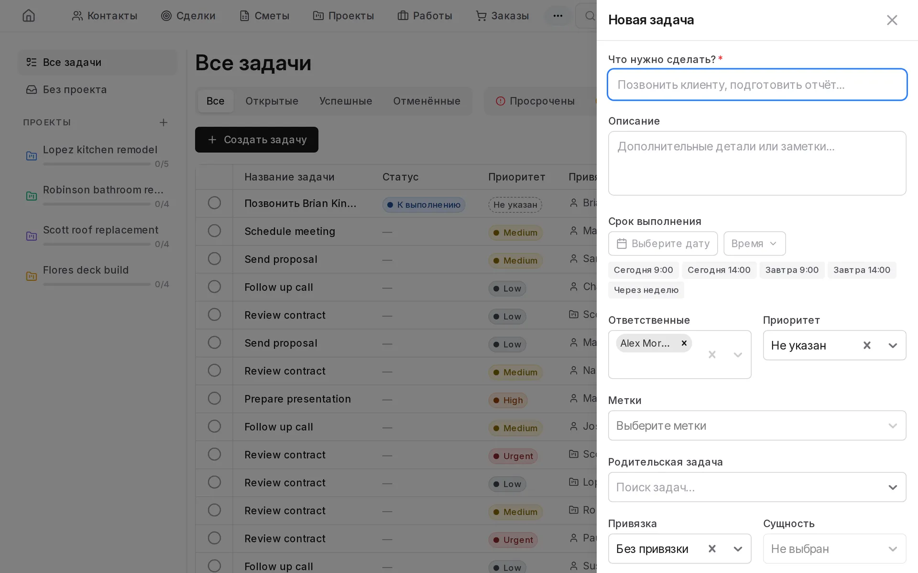Focus the Описание text area
The height and width of the screenshot is (573, 918).
(757, 163)
